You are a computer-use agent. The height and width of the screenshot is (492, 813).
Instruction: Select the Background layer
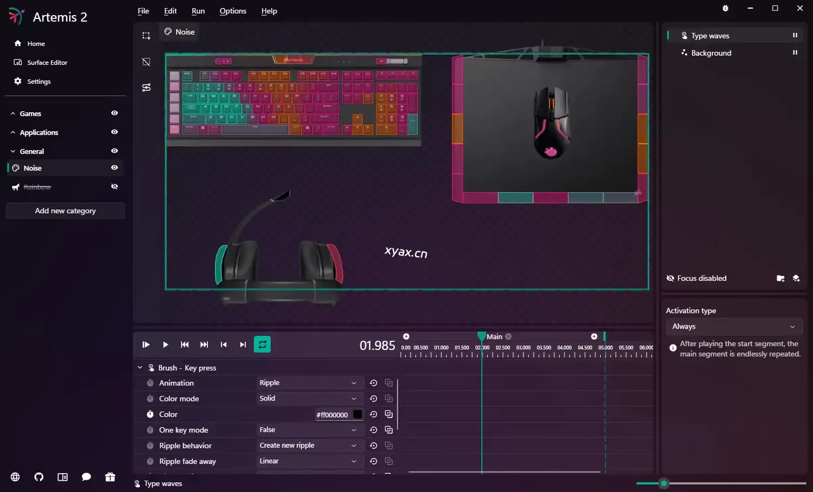[x=711, y=53]
